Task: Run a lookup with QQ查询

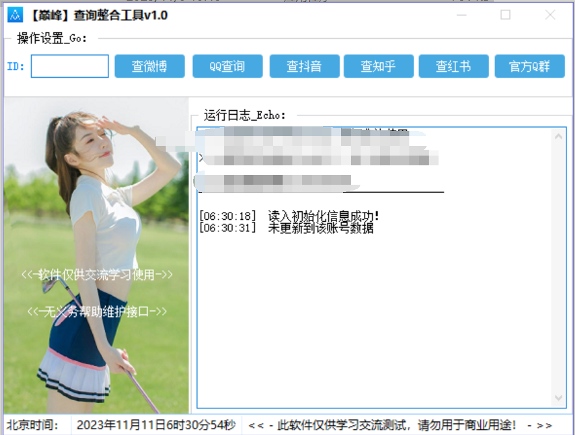Action: 227,66
